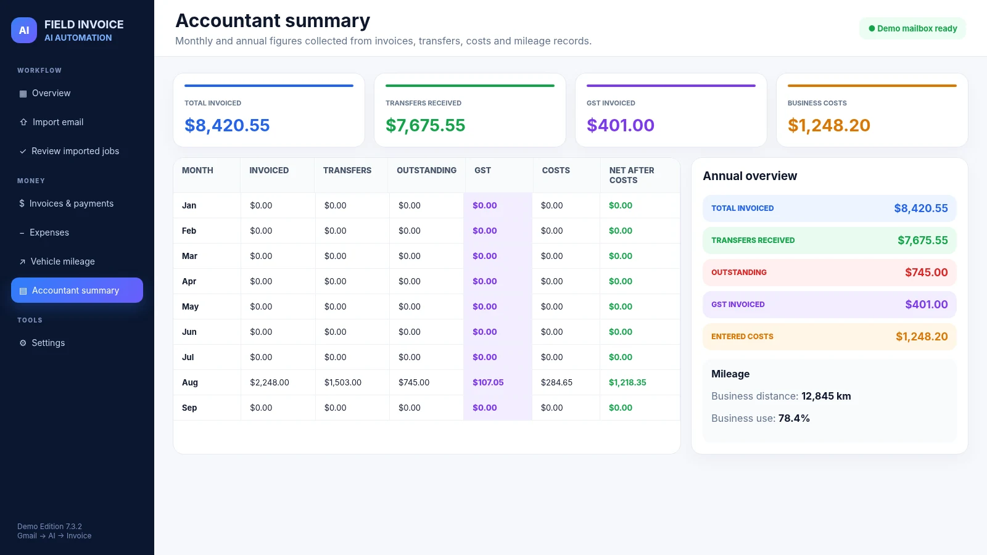The width and height of the screenshot is (987, 555).
Task: Open the Expenses section
Action: (x=77, y=232)
